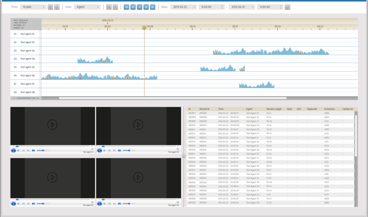Start playback using the main toolbar play button
368x217 pixels.
139,7
